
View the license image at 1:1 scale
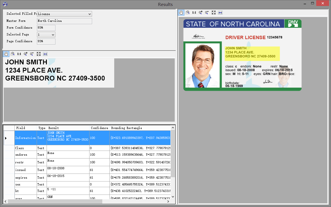point(193,12)
